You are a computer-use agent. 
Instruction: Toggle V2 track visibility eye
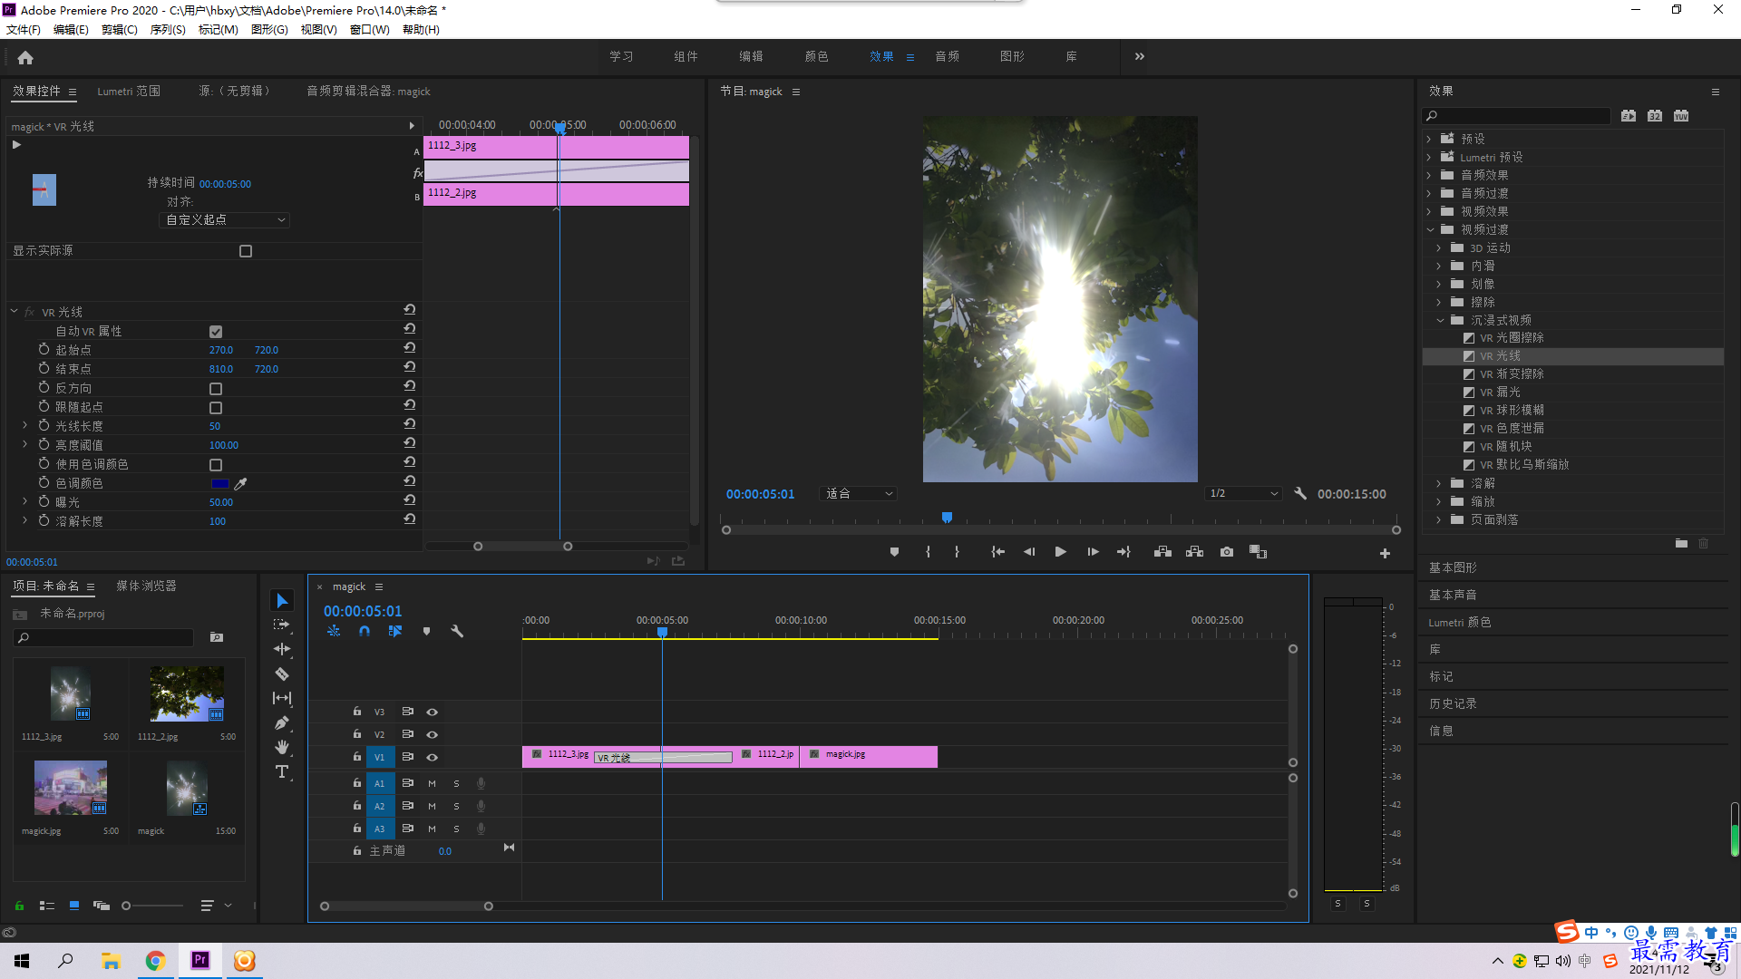point(433,734)
